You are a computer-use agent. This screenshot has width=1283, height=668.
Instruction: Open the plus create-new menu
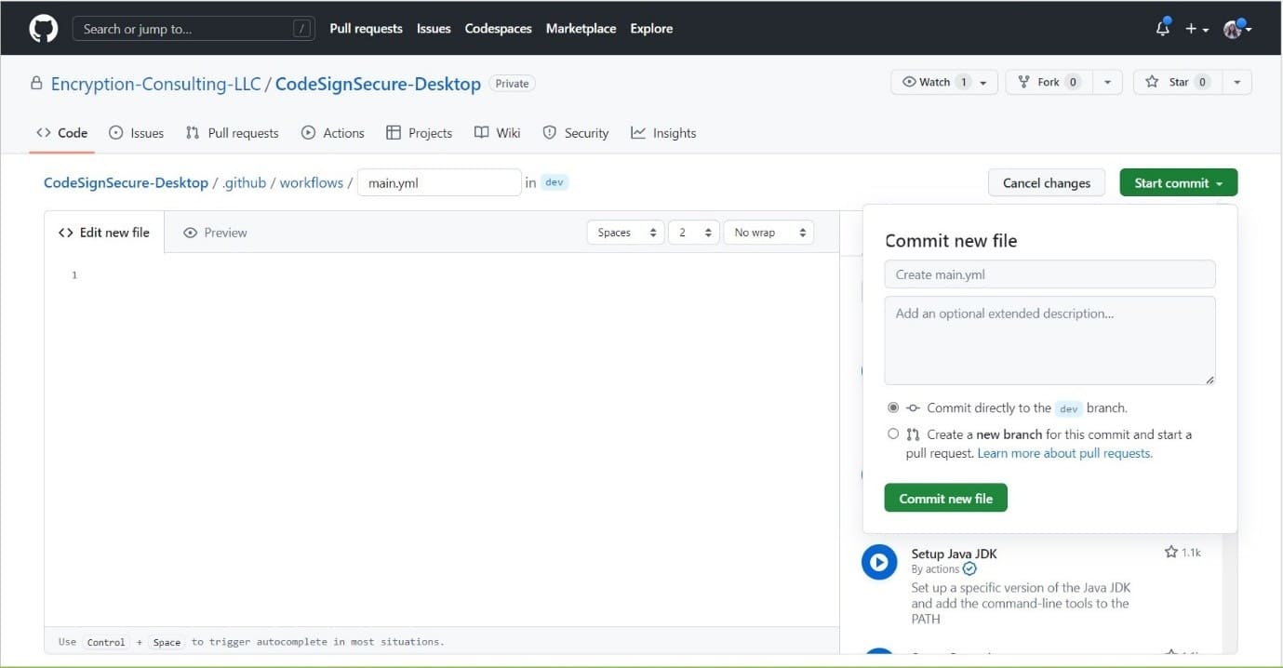click(x=1196, y=29)
